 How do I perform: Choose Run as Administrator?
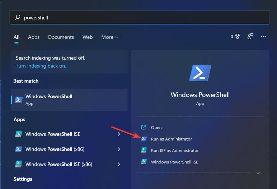click(172, 139)
